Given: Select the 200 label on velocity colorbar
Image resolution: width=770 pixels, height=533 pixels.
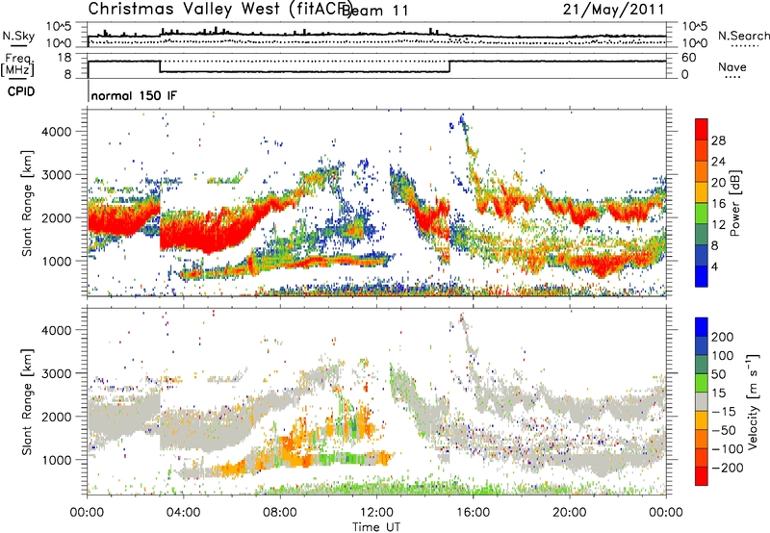Looking at the screenshot, I should tap(723, 337).
